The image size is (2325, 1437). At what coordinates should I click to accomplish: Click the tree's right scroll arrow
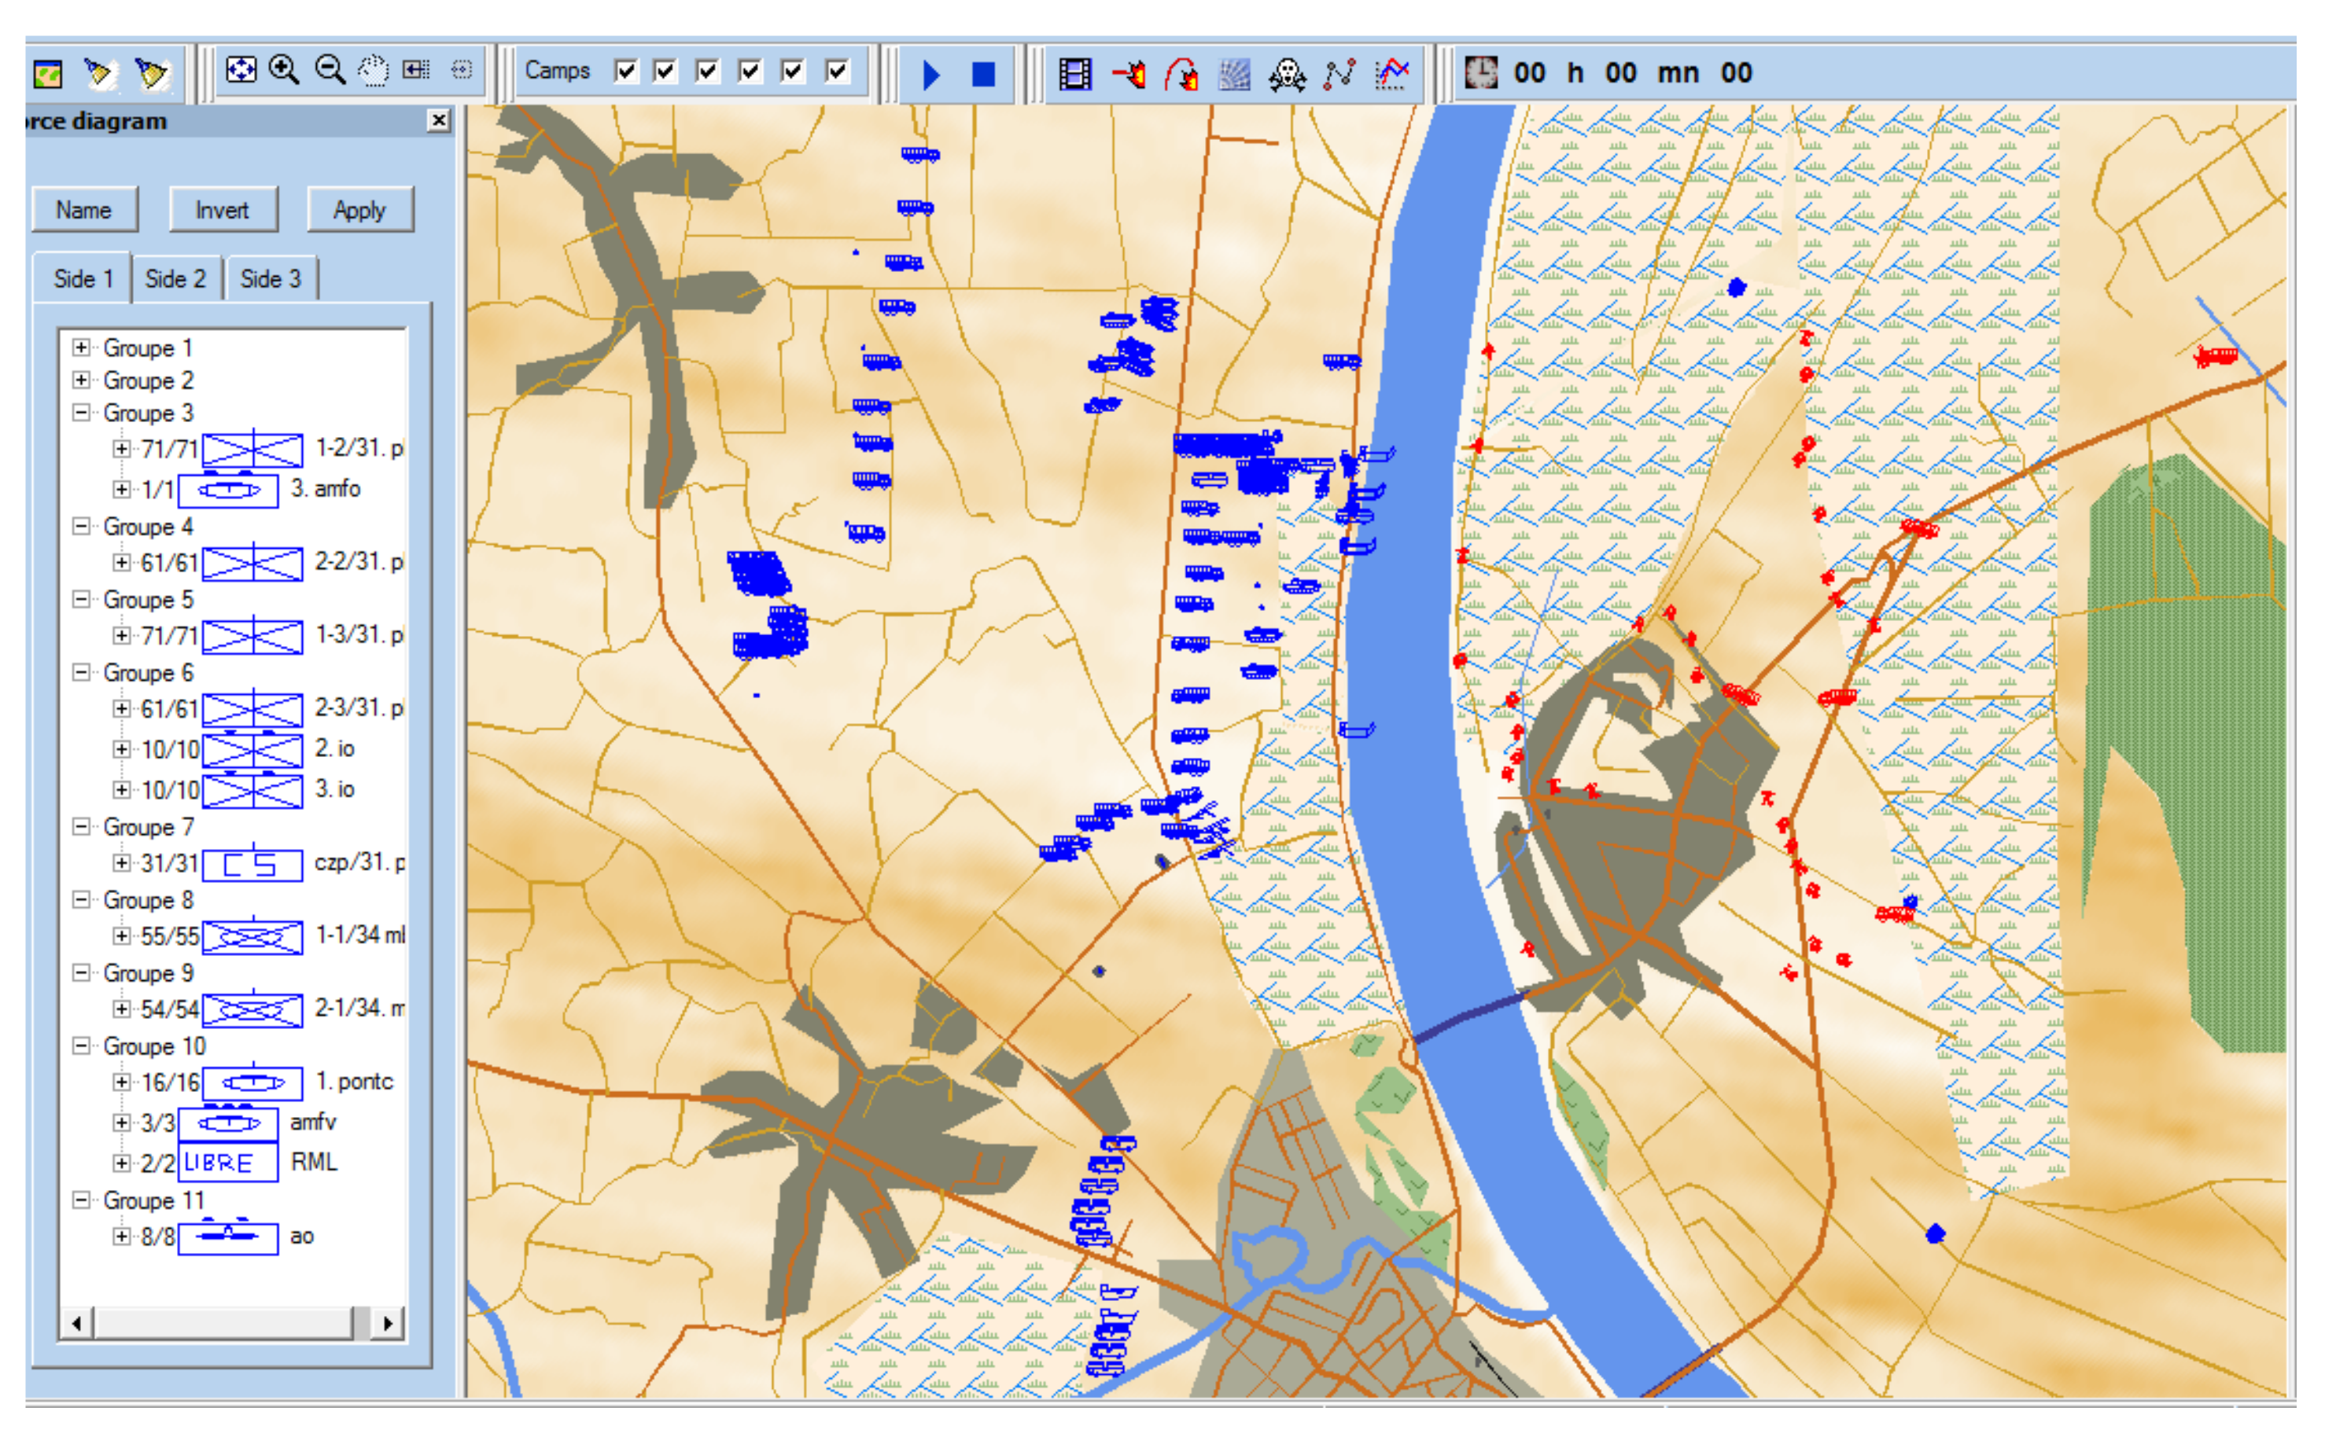pyautogui.click(x=387, y=1323)
